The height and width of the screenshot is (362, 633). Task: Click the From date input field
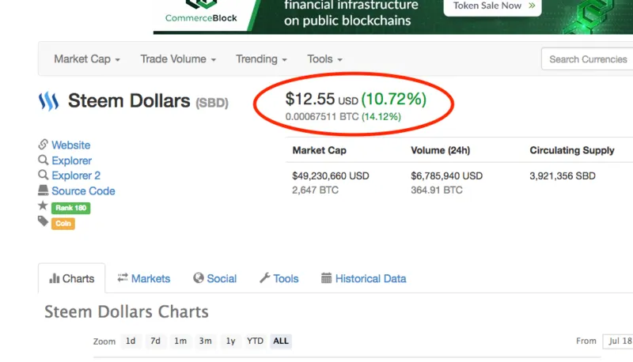(x=618, y=341)
